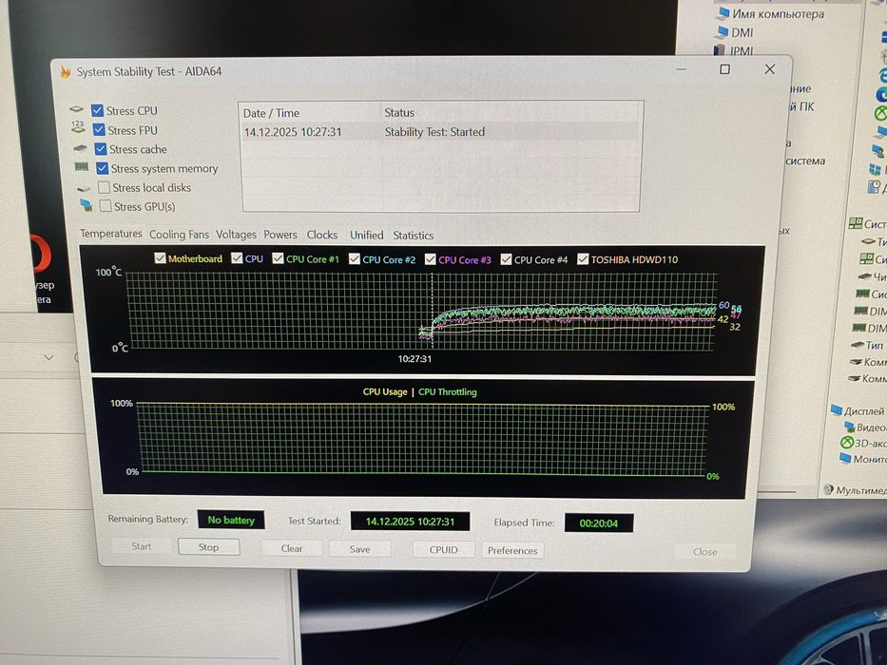Click the monitor icon beside Stress GPU(s)
887x665 pixels.
tap(86, 204)
